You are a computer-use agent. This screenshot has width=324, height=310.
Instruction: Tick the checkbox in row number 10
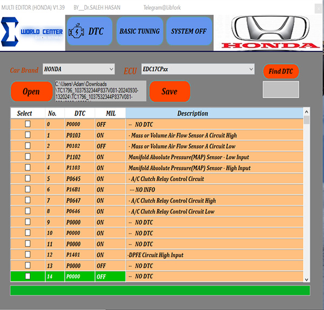coord(28,233)
